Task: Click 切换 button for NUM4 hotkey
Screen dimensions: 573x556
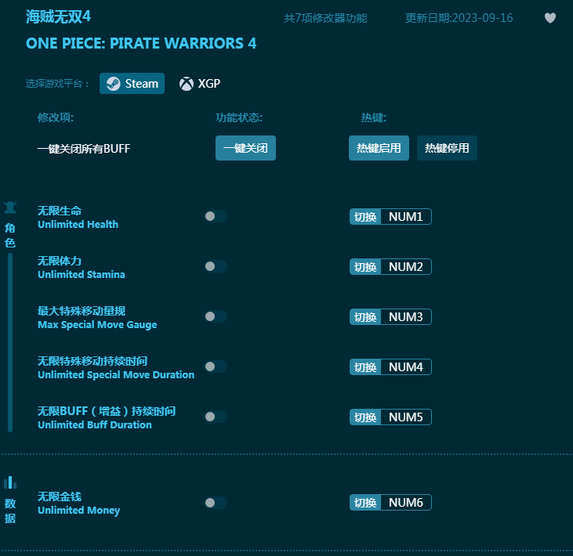Action: [x=365, y=366]
